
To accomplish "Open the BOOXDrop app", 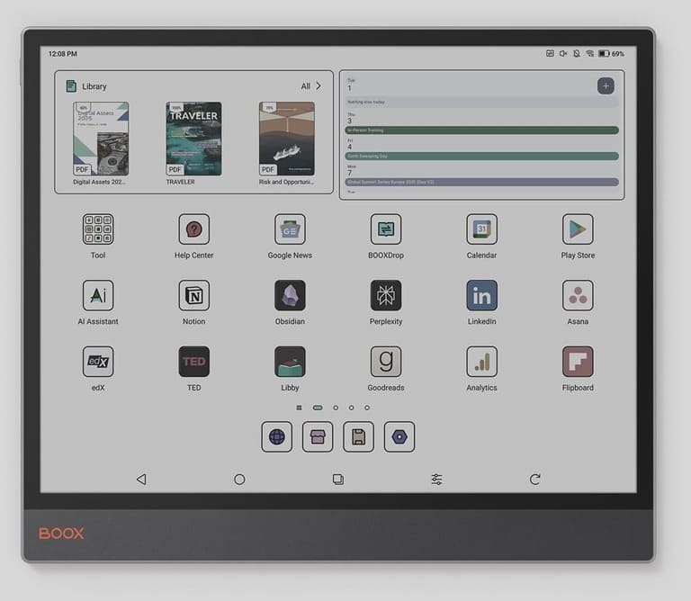I will [386, 229].
